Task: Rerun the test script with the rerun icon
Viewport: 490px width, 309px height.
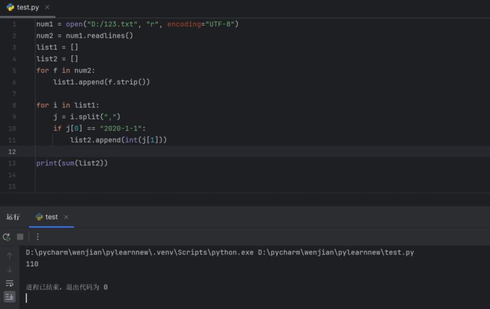Action: (7, 237)
